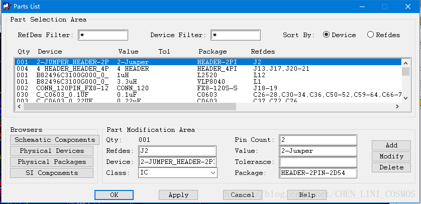
Task: Click the Package field HEADER-2PIN-2D54
Action: pyautogui.click(x=318, y=173)
